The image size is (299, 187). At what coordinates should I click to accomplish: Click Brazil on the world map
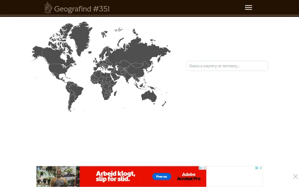pos(76,91)
